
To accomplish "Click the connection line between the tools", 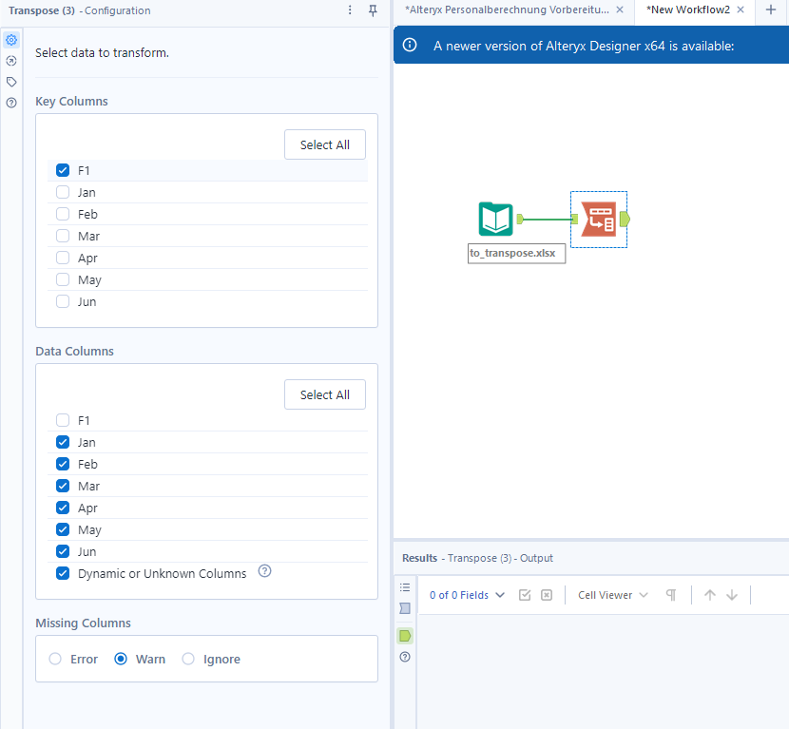I will [548, 220].
